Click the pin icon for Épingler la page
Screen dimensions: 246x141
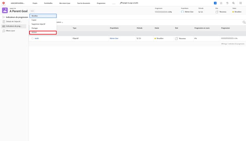(x=121, y=3)
